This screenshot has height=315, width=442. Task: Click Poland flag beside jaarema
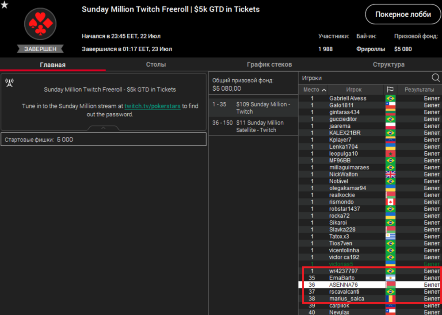(390, 126)
